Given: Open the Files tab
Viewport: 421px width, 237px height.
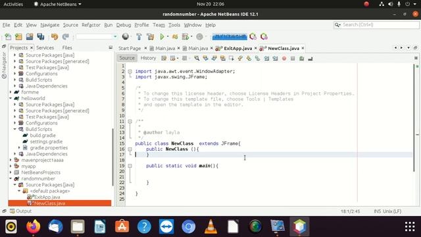Looking at the screenshot, I should point(67,47).
